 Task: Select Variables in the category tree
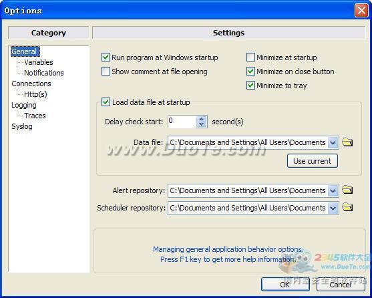point(39,62)
